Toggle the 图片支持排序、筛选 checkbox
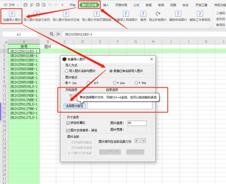The height and width of the screenshot is (184, 226). click(68, 130)
